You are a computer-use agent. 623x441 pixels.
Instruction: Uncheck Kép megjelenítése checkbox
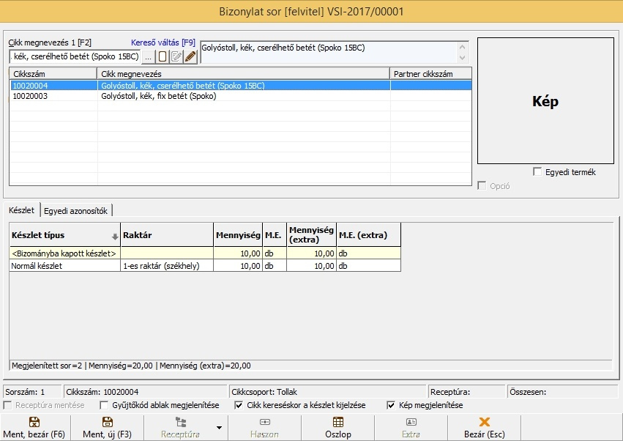[392, 405]
